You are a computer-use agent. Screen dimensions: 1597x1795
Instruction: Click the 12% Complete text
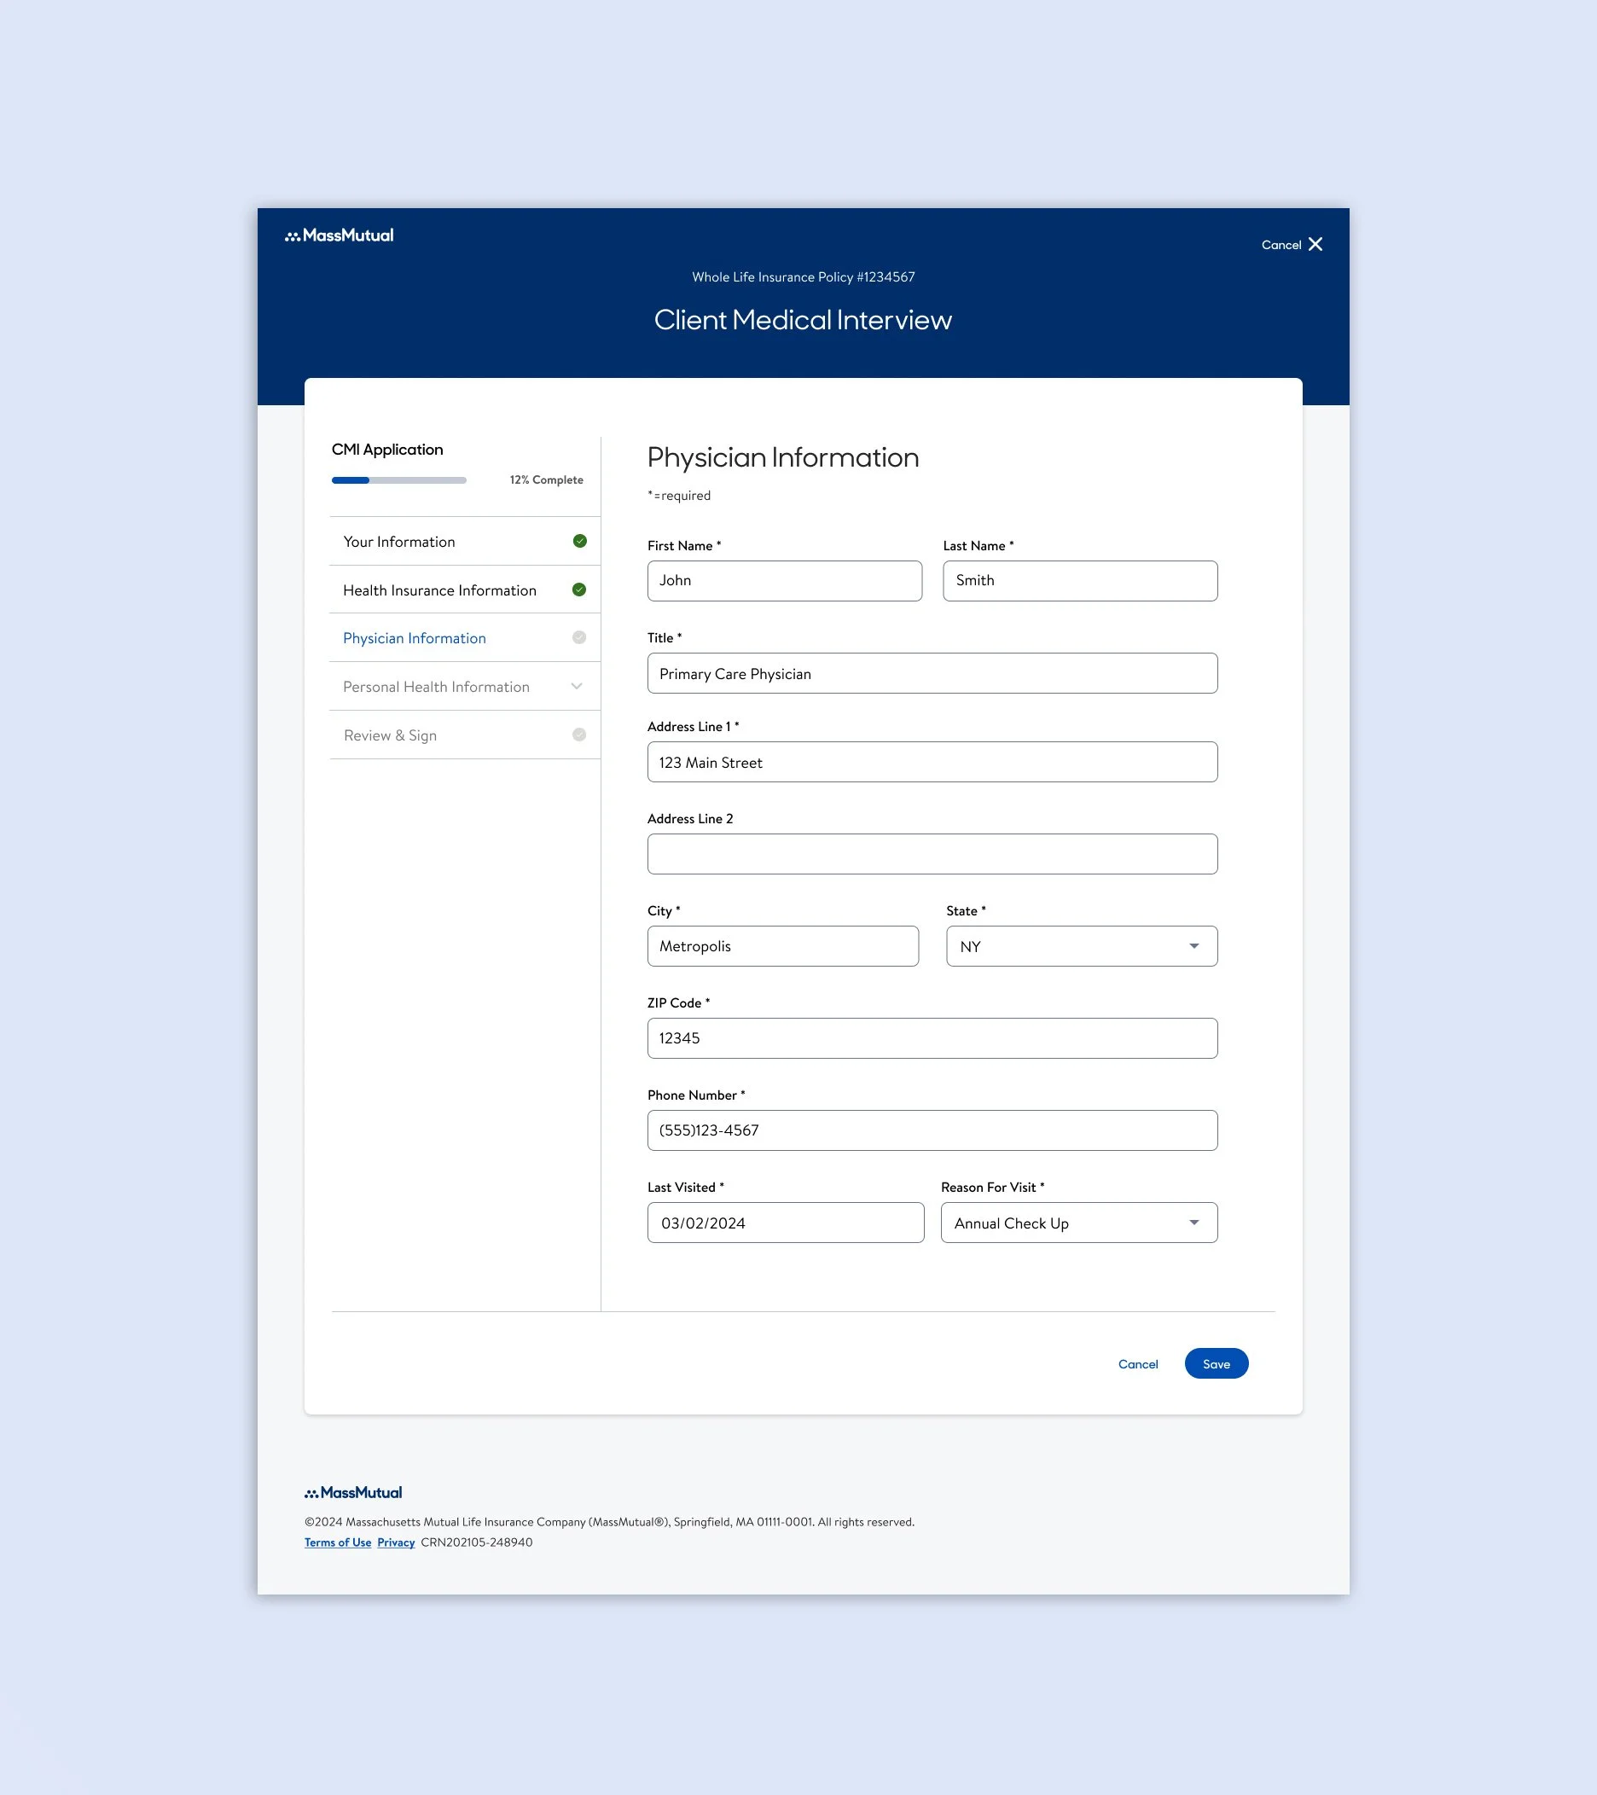(546, 479)
